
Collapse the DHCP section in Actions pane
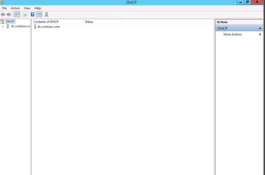click(x=260, y=28)
